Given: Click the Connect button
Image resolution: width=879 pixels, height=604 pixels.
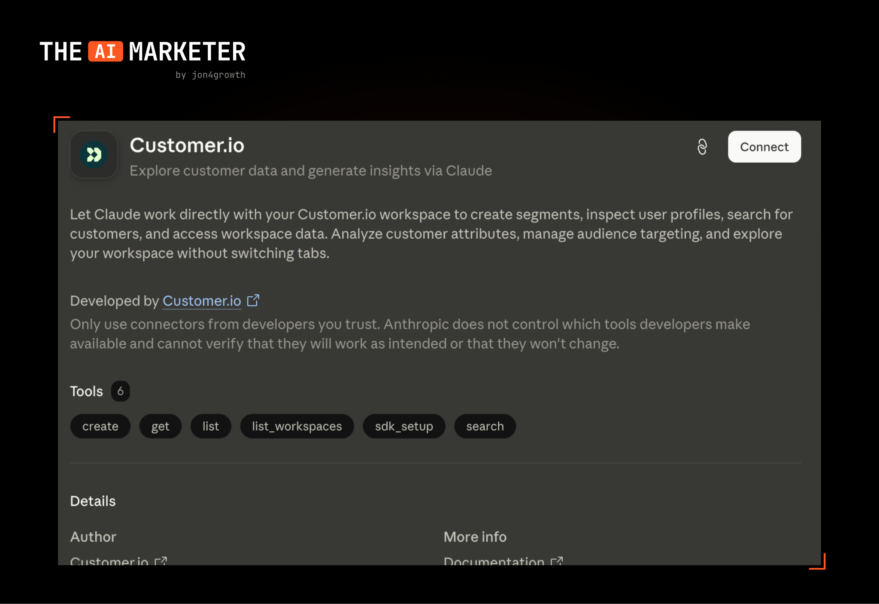Looking at the screenshot, I should 764,147.
